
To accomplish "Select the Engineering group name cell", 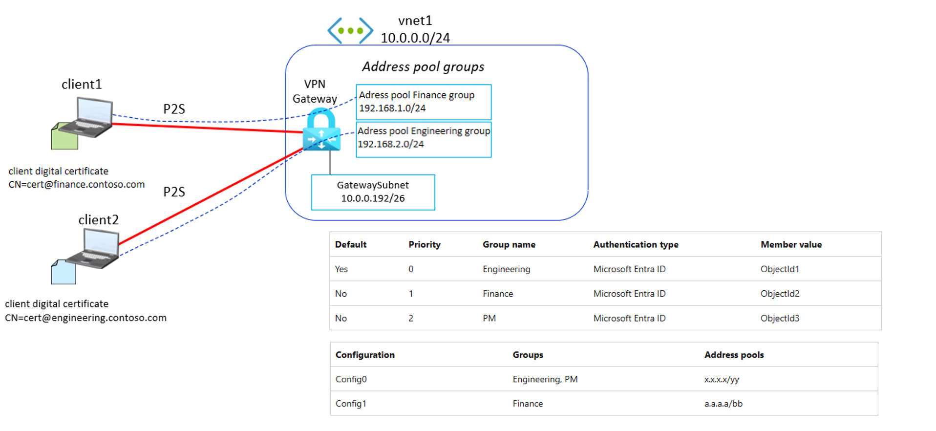I will (506, 269).
